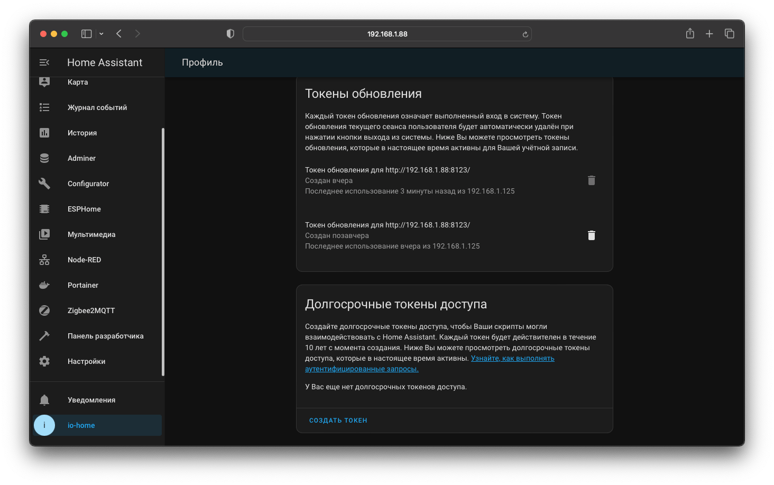This screenshot has height=485, width=774.
Task: Open Настройки via the gear icon
Action: [44, 361]
